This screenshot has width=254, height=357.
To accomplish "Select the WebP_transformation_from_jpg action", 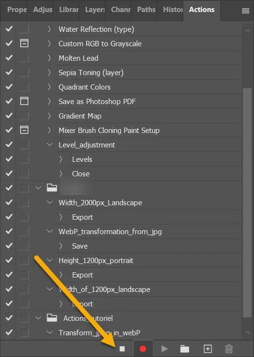I will tap(110, 232).
